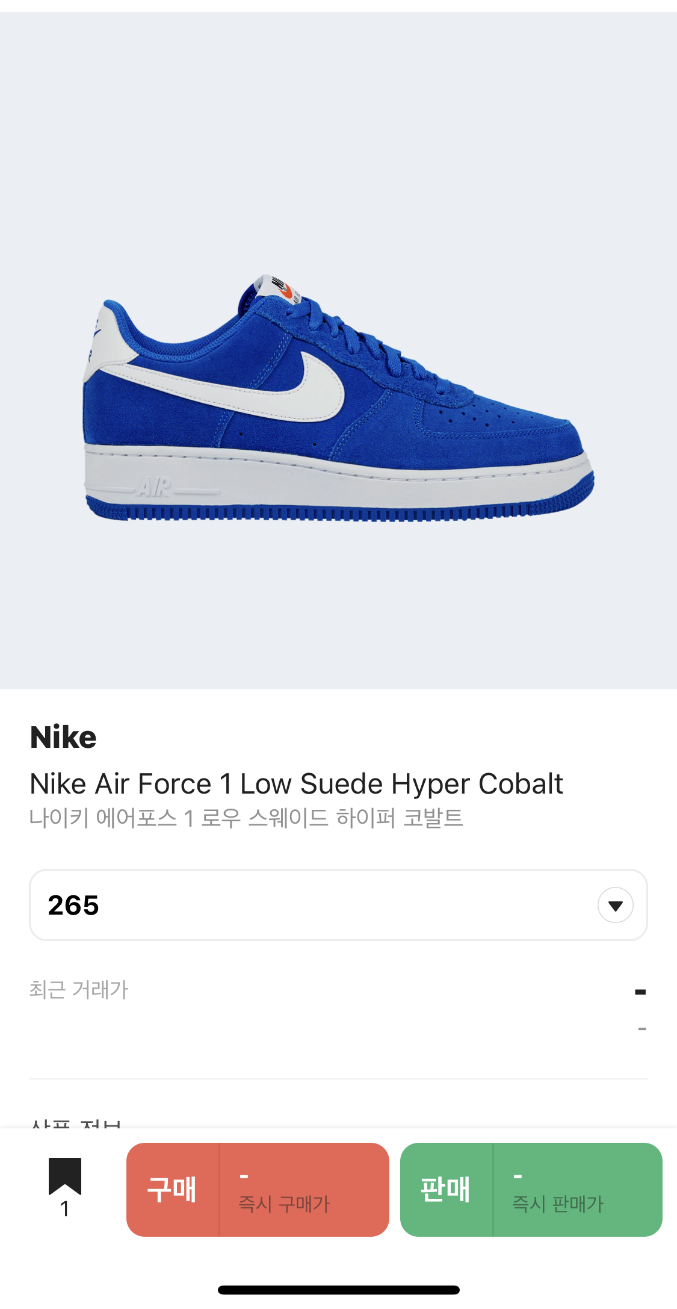Tap the AIR text on the midsole
The width and height of the screenshot is (677, 1309).
[x=155, y=487]
